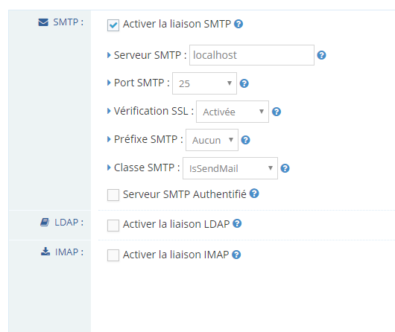The width and height of the screenshot is (395, 332).
Task: Click help icon next to Activer la liaison LDAP
Action: coord(237,223)
